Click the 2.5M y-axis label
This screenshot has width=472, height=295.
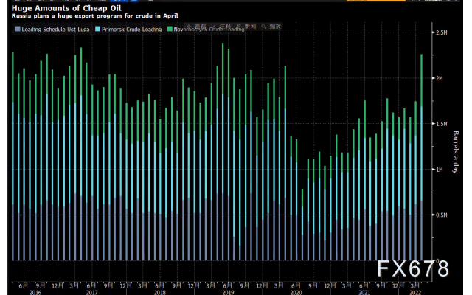click(441, 32)
